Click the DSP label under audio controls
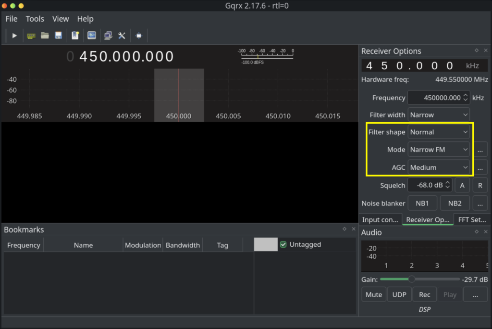 425,309
